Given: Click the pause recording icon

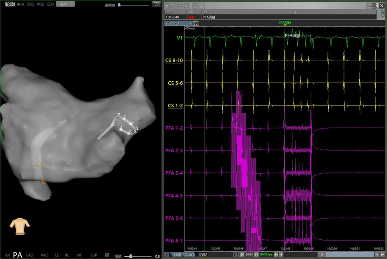Looking at the screenshot, I should [186, 6].
